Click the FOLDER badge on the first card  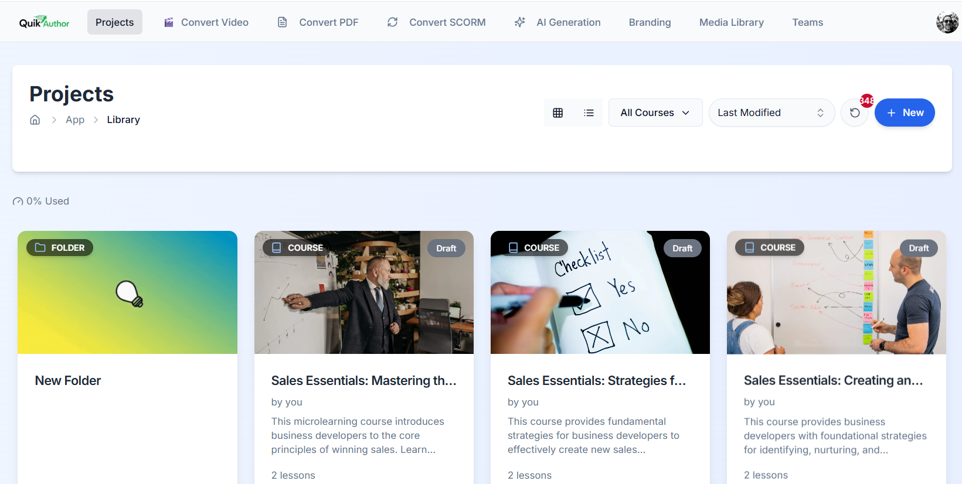[x=60, y=247]
